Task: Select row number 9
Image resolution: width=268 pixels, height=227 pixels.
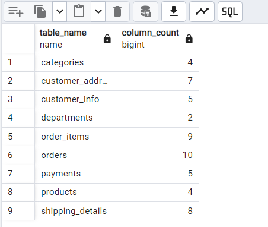Action: click(x=18, y=211)
